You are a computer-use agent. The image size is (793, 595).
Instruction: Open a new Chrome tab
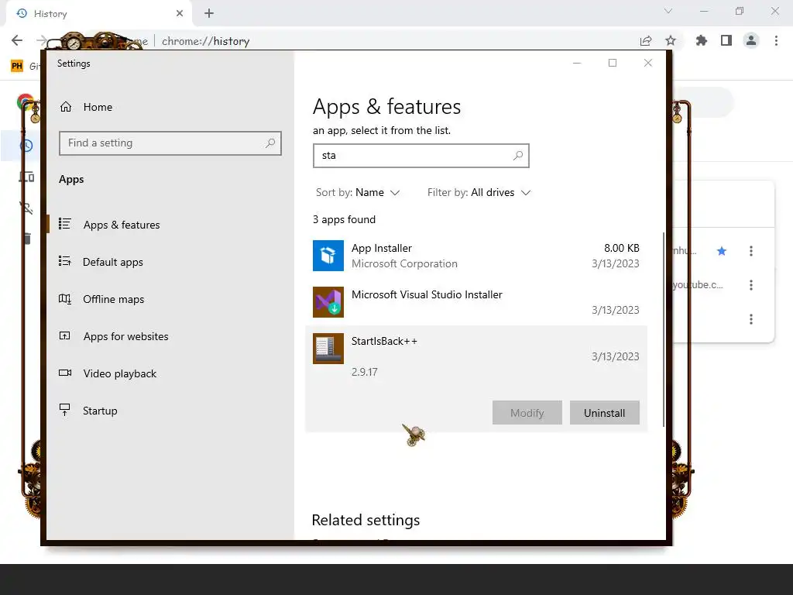(209, 14)
